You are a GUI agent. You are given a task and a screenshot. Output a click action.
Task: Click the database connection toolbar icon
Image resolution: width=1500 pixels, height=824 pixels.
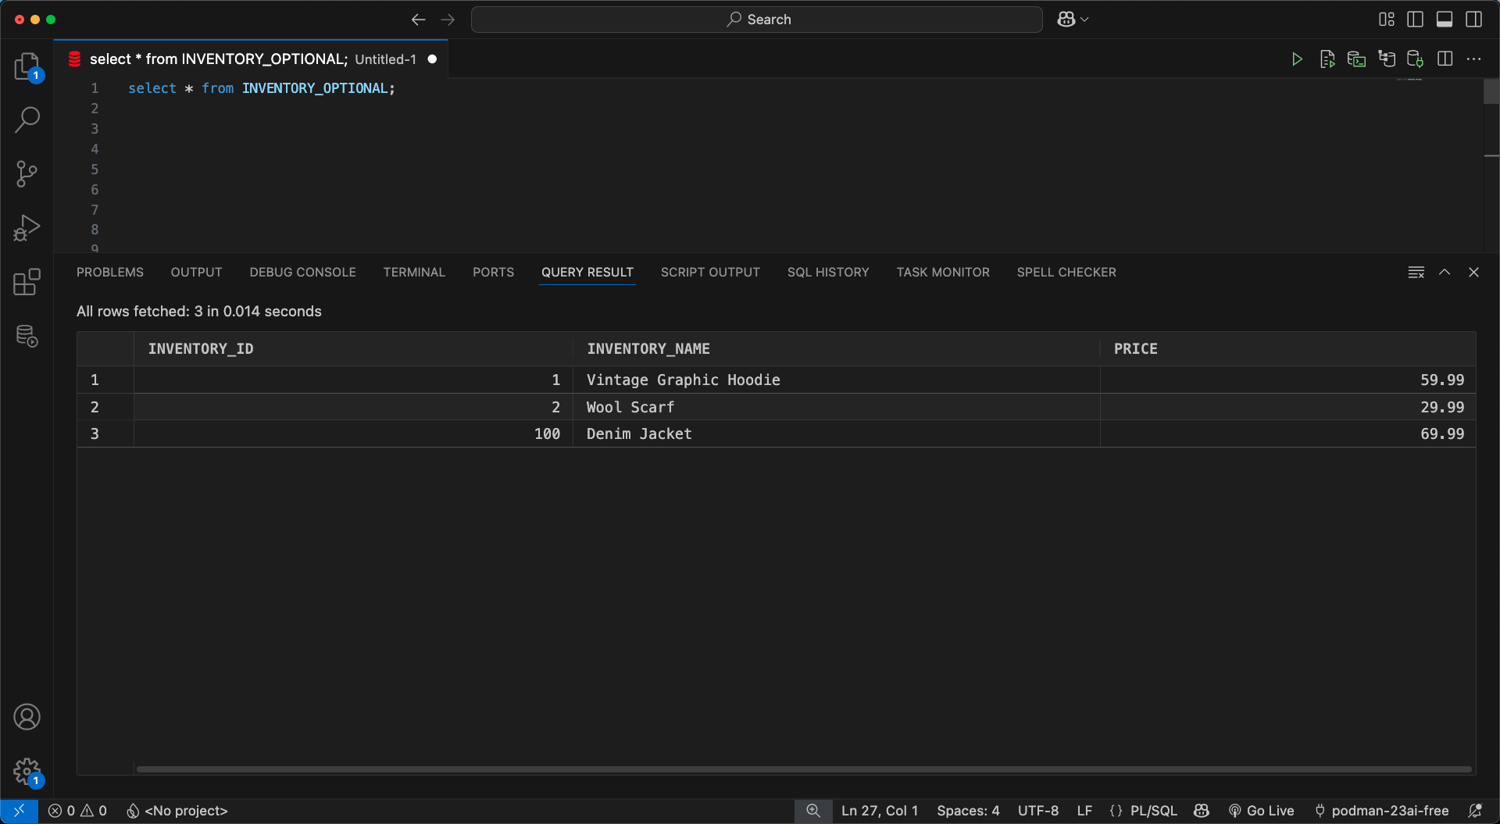tap(1415, 59)
